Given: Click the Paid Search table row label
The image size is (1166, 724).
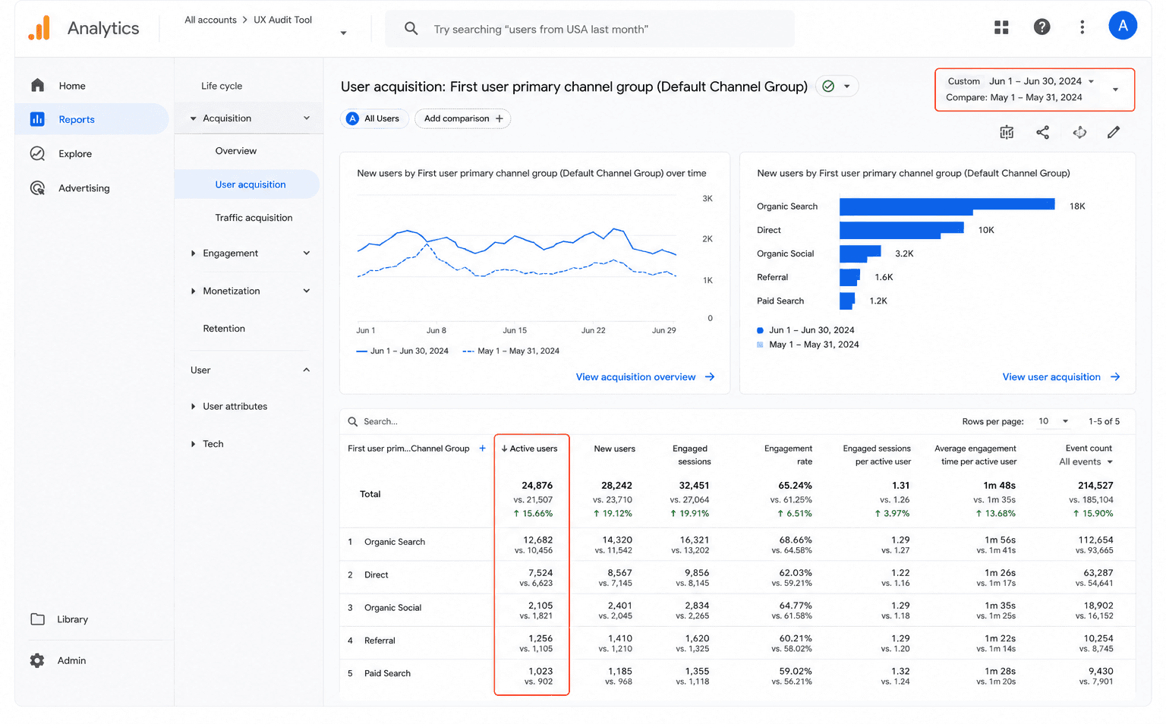Looking at the screenshot, I should pyautogui.click(x=387, y=673).
